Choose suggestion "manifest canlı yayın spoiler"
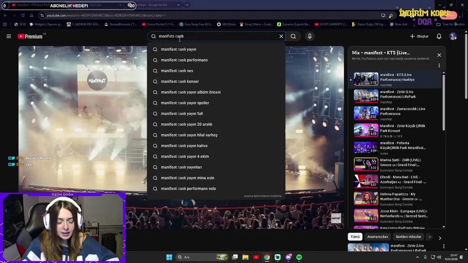This screenshot has width=468, height=263. coord(216,103)
